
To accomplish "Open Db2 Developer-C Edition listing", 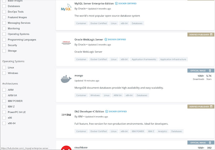I will (89, 112).
